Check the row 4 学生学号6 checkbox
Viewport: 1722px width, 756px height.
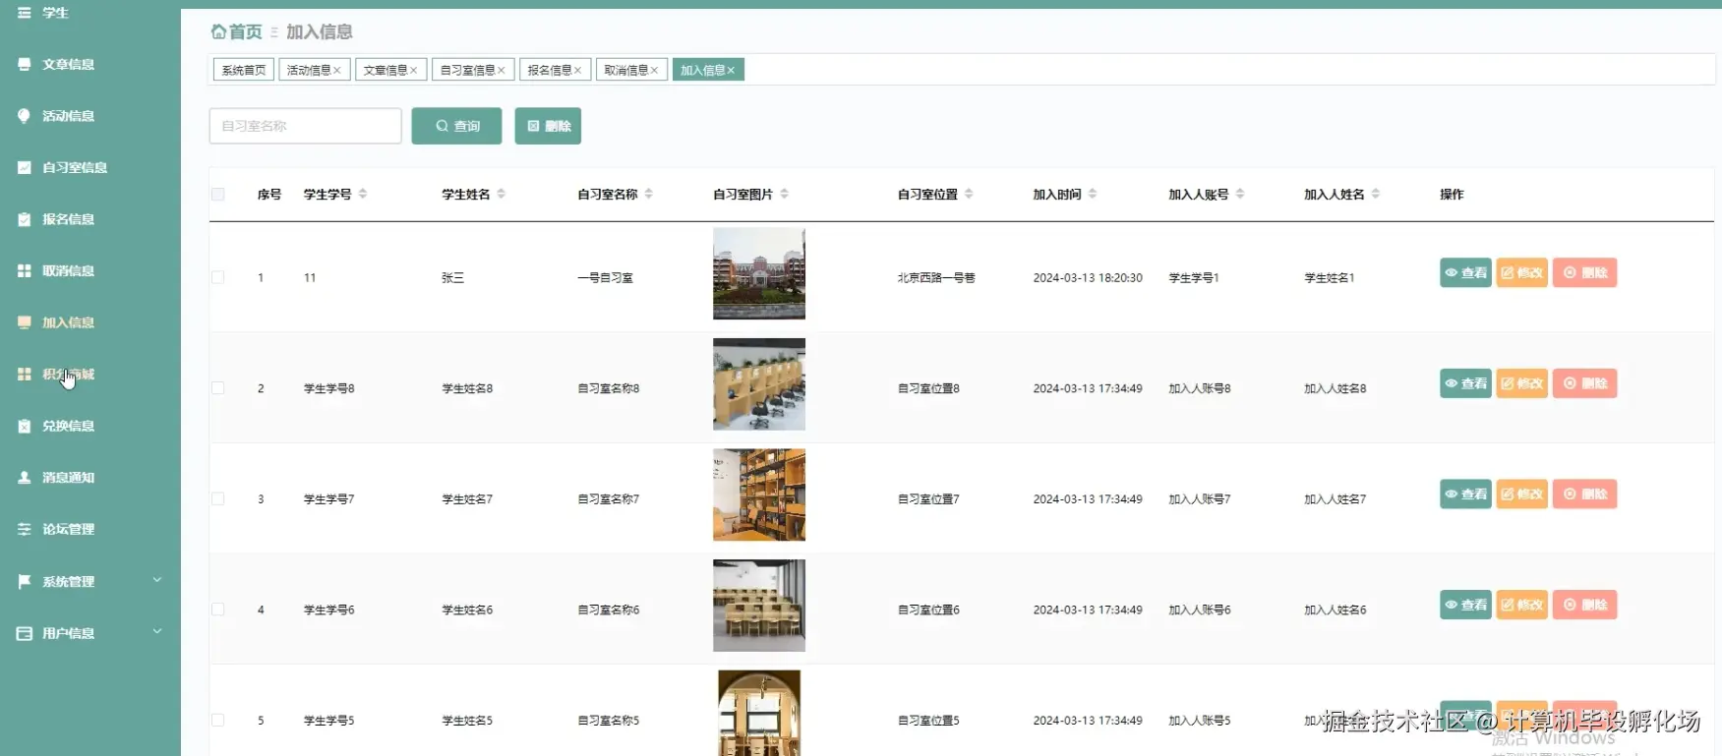(218, 610)
